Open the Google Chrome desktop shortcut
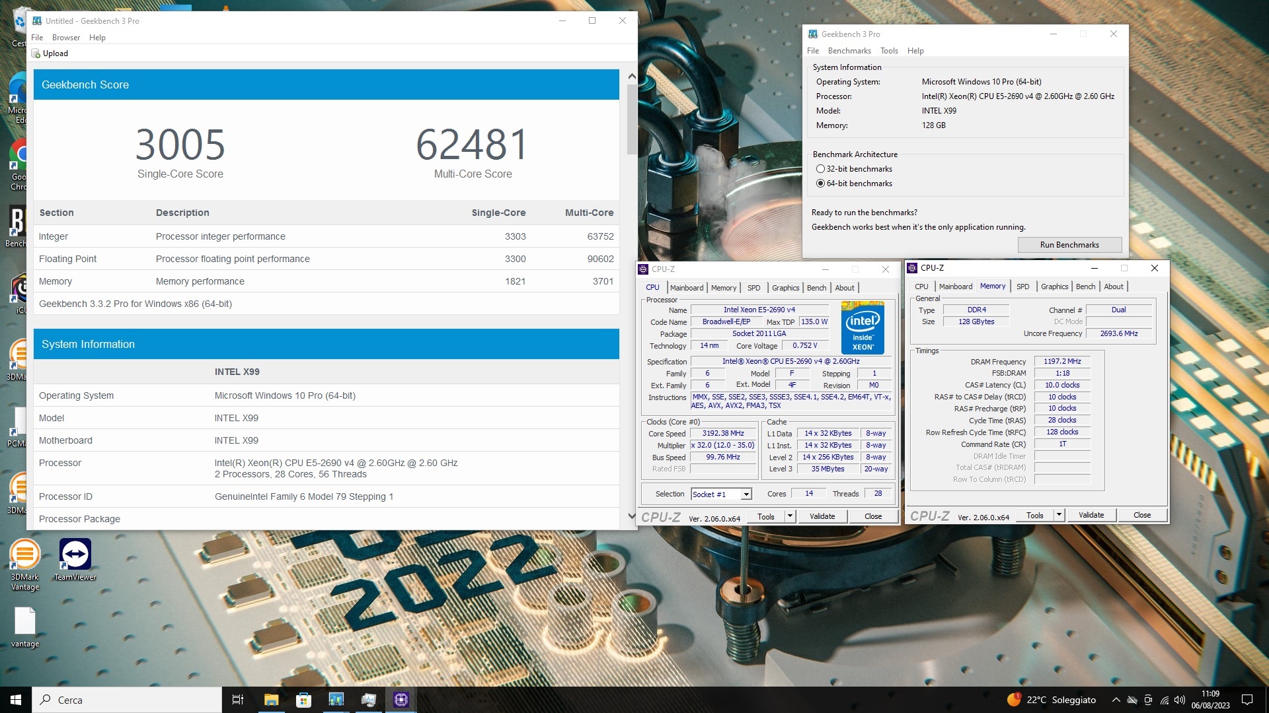The width and height of the screenshot is (1269, 713). (x=19, y=165)
